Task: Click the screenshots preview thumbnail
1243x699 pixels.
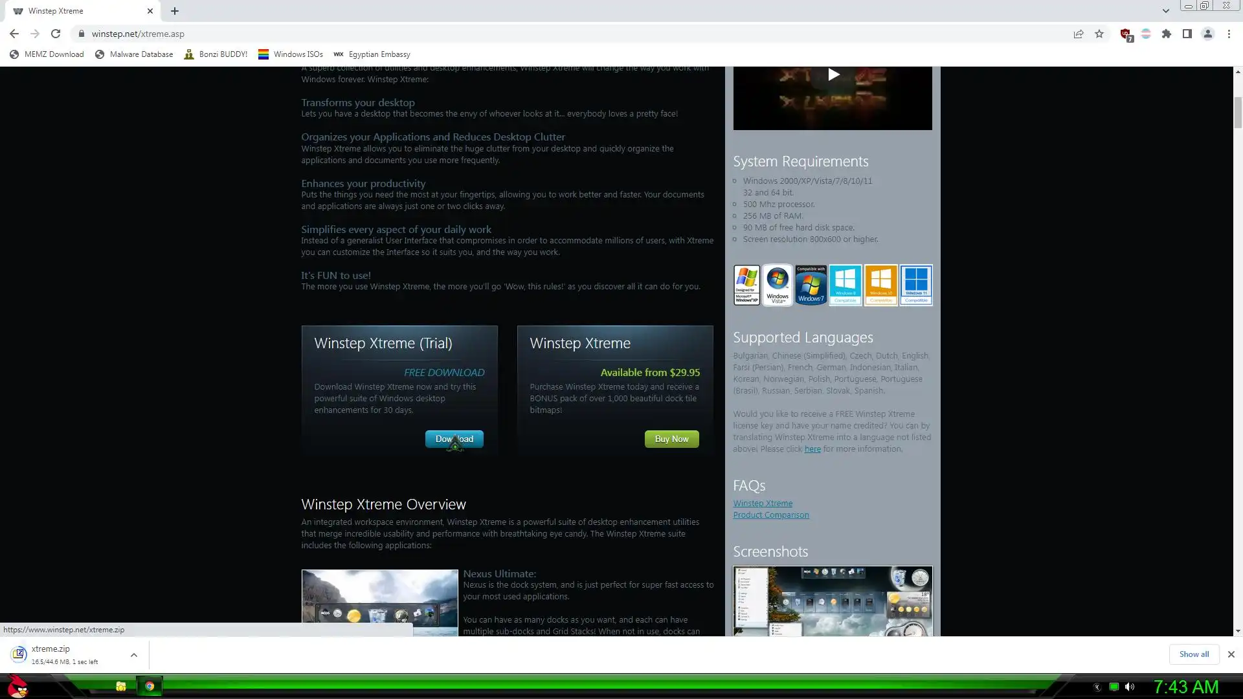Action: [x=833, y=601]
